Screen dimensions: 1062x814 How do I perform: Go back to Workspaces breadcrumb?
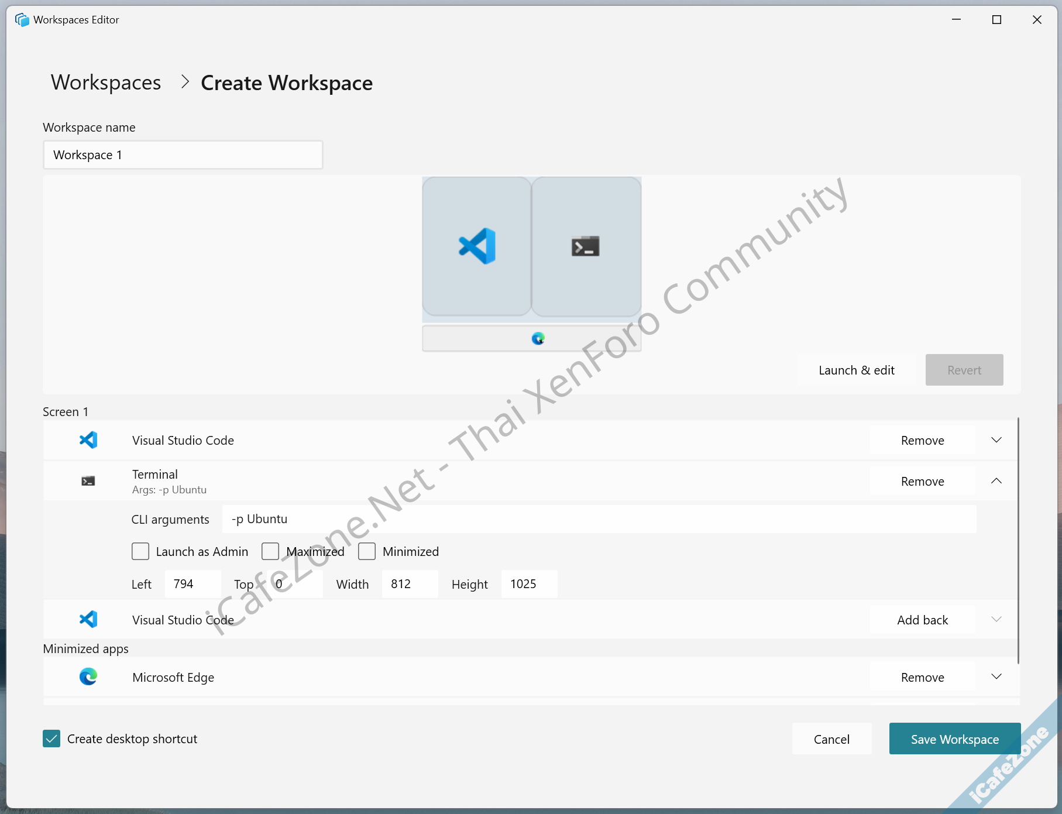point(106,83)
